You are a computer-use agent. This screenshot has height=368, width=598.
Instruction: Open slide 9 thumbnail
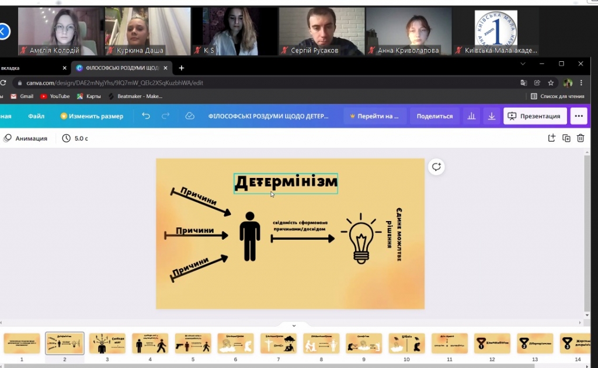[x=364, y=344]
